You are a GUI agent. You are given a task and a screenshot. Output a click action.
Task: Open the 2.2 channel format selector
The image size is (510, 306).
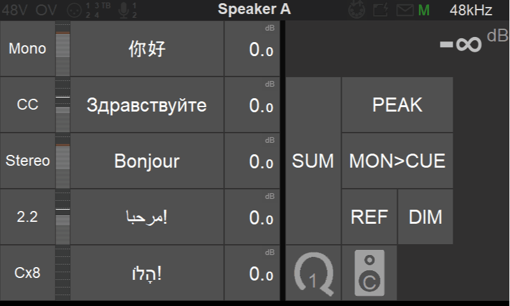coord(27,217)
